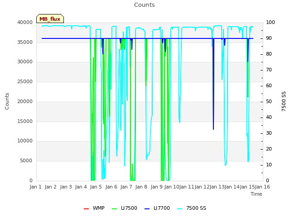Click the 40000 y-axis label
Viewport: 290px width, 217px height.
(25, 22)
